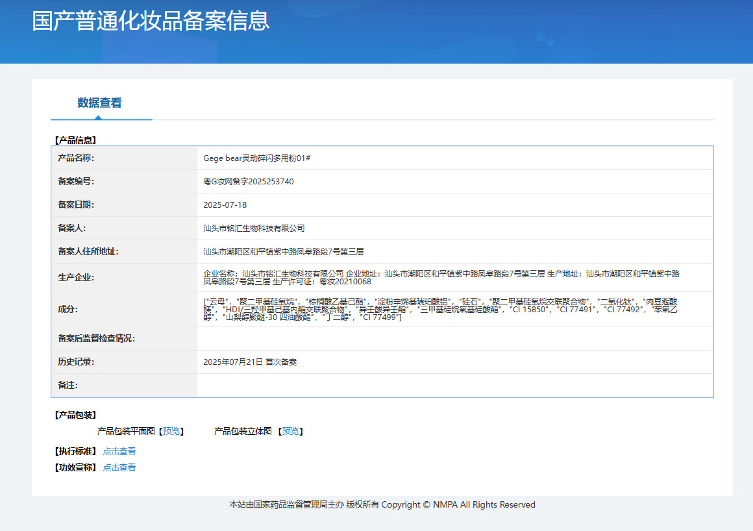Click the 生产企业 details text with 生产许可证
This screenshot has width=753, height=531.
pos(441,277)
